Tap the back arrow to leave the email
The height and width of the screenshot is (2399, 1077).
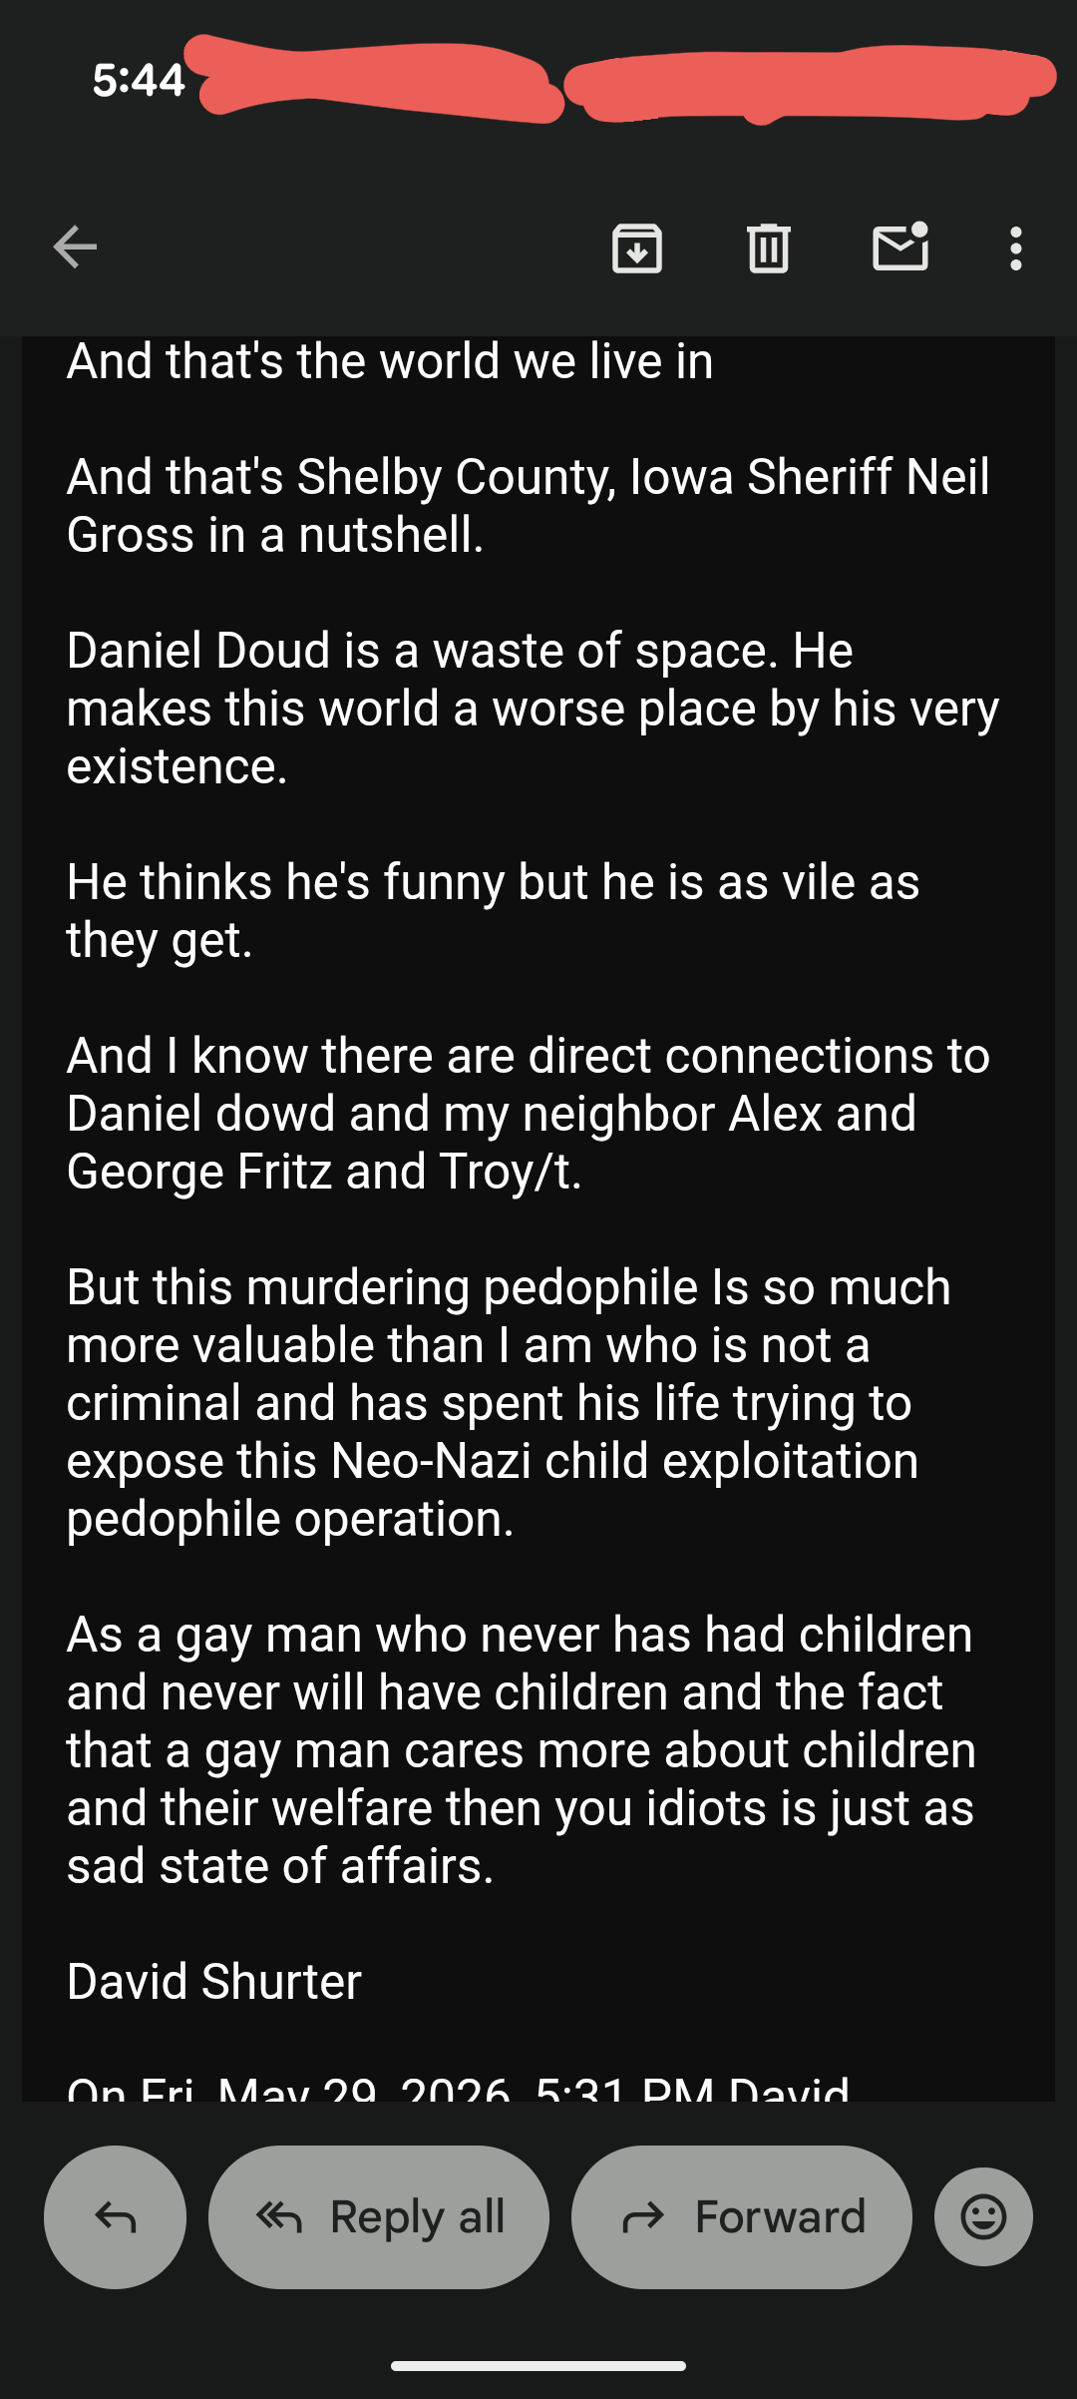tap(75, 247)
